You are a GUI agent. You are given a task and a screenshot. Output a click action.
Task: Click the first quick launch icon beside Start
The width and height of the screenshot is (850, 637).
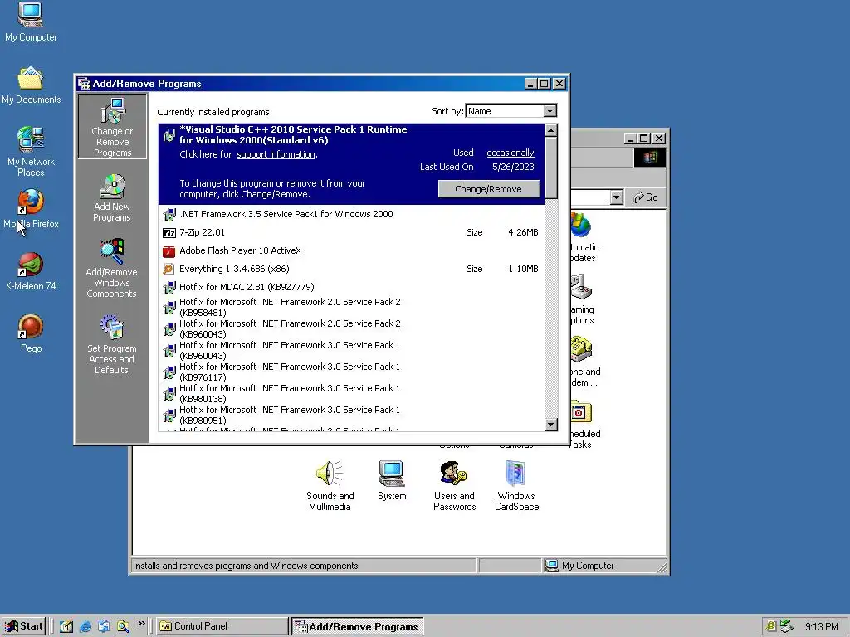(x=66, y=626)
